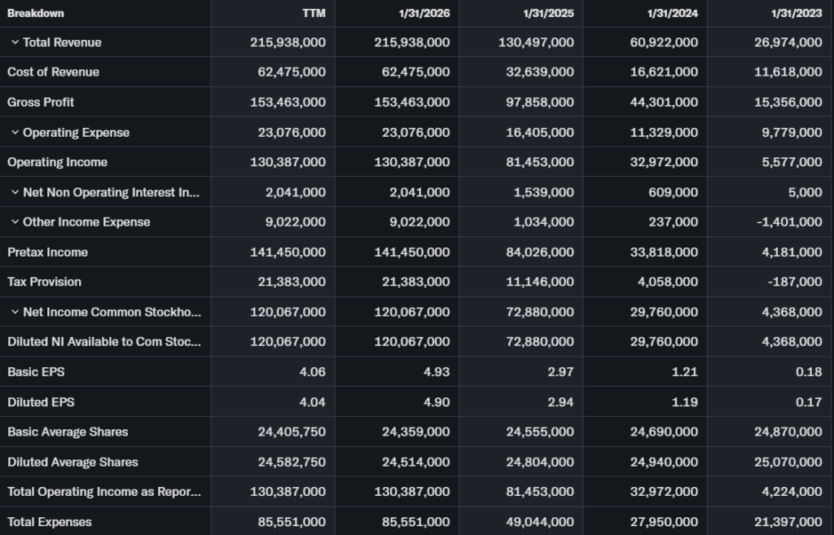The image size is (834, 535).
Task: Choose the 1/31/2024 column header
Action: [x=673, y=13]
